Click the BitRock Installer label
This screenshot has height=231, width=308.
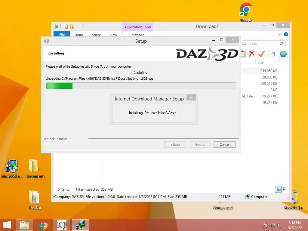pyautogui.click(x=55, y=139)
